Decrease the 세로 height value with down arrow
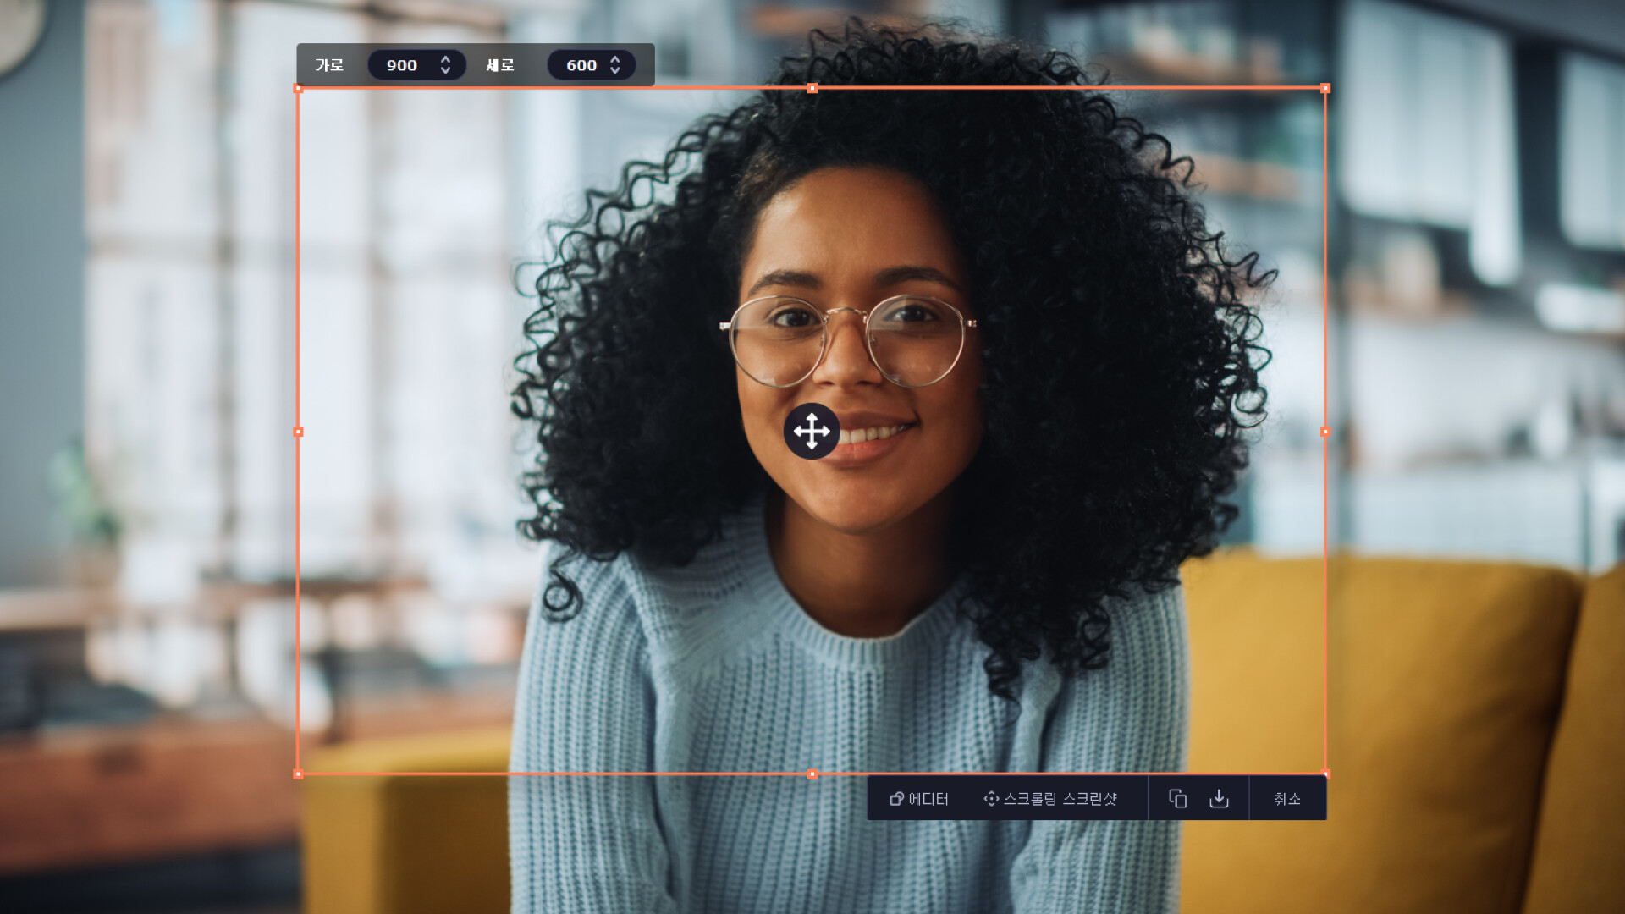This screenshot has height=914, width=1625. coord(615,71)
